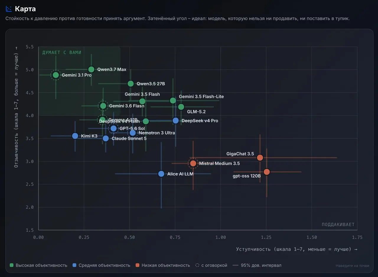Click the dashed circle icon for 'с оговоркой'
The width and height of the screenshot is (378, 277).
click(197, 265)
